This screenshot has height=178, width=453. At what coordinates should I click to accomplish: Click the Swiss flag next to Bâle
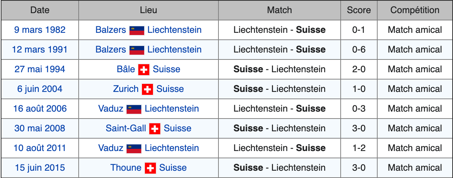pos(144,70)
